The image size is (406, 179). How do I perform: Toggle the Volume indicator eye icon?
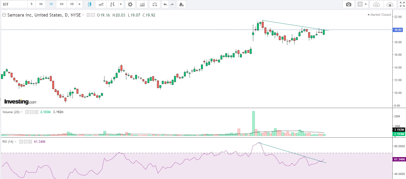point(27,112)
